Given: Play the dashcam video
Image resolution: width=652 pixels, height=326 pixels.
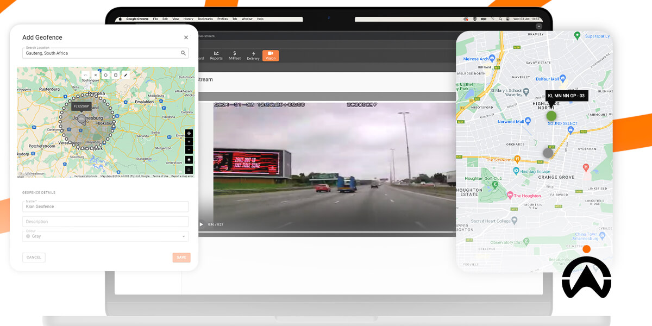Looking at the screenshot, I should 201,224.
